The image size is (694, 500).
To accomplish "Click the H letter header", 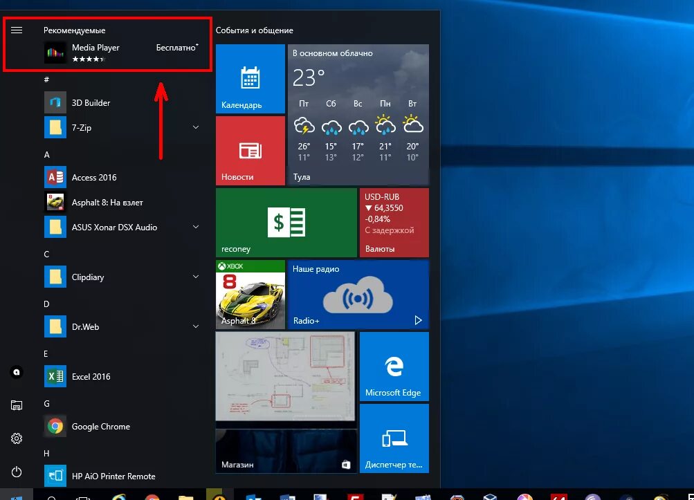I will point(46,454).
